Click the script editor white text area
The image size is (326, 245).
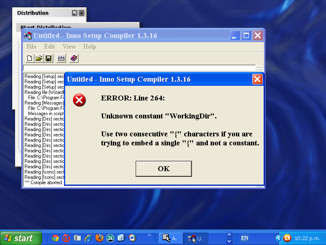coord(139,68)
